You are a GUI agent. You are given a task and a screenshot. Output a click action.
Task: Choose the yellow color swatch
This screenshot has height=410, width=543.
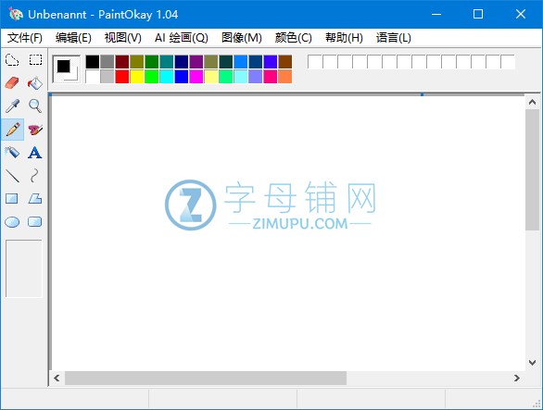137,77
